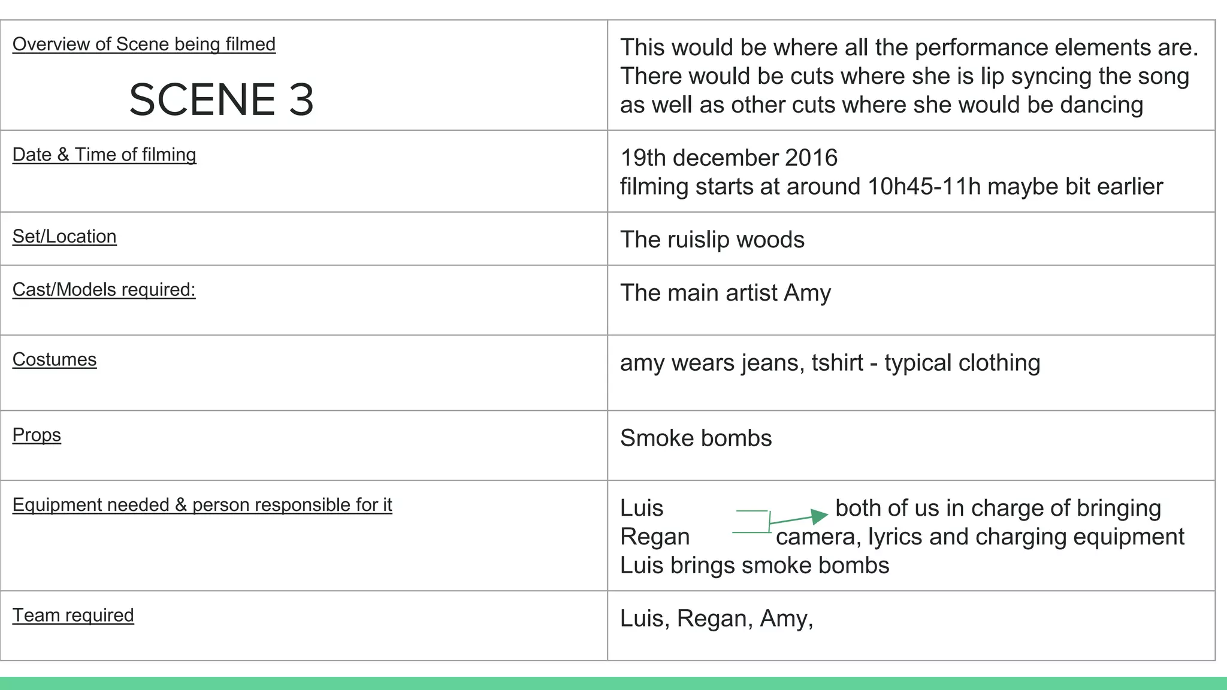1227x690 pixels.
Task: Click the 'Costumes' heading
Action: click(54, 360)
